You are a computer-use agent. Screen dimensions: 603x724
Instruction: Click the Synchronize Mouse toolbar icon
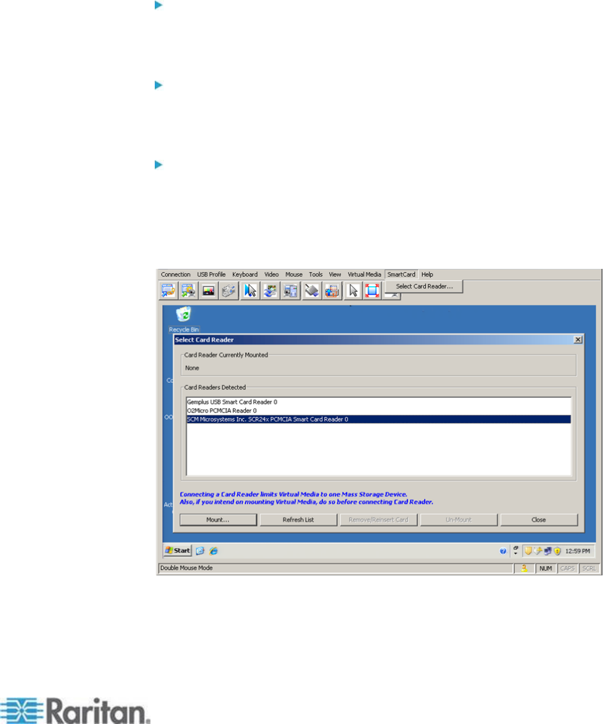(250, 290)
